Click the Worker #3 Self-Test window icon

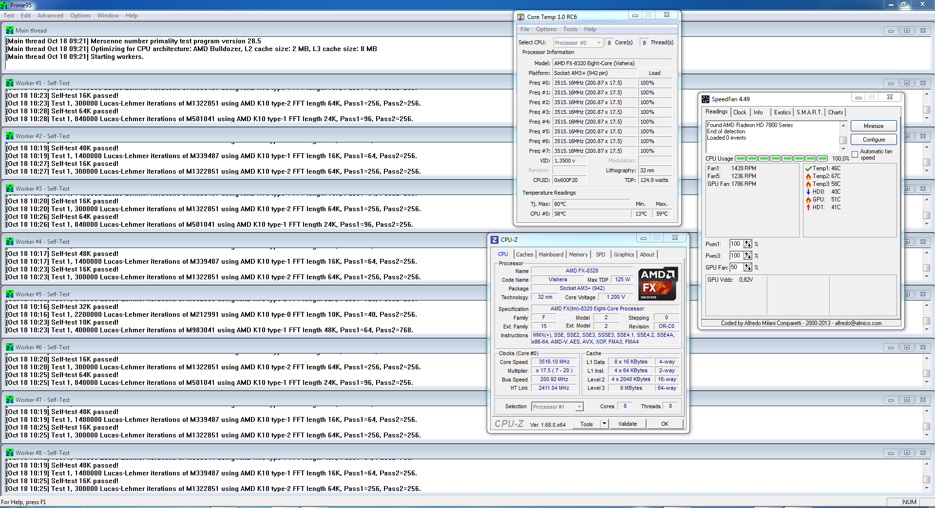click(10, 188)
